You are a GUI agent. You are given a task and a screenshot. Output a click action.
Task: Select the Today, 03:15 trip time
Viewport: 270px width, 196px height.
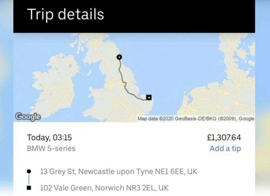click(x=49, y=138)
